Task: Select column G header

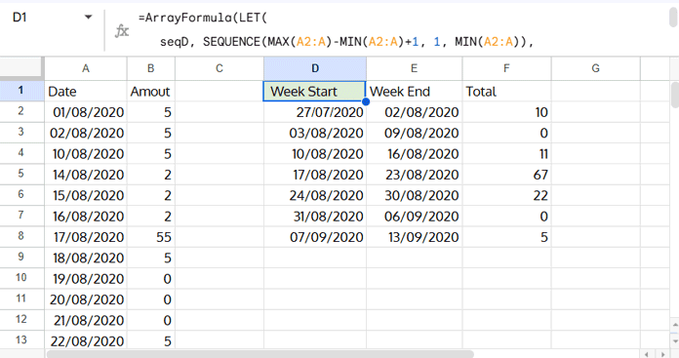Action: (595, 68)
